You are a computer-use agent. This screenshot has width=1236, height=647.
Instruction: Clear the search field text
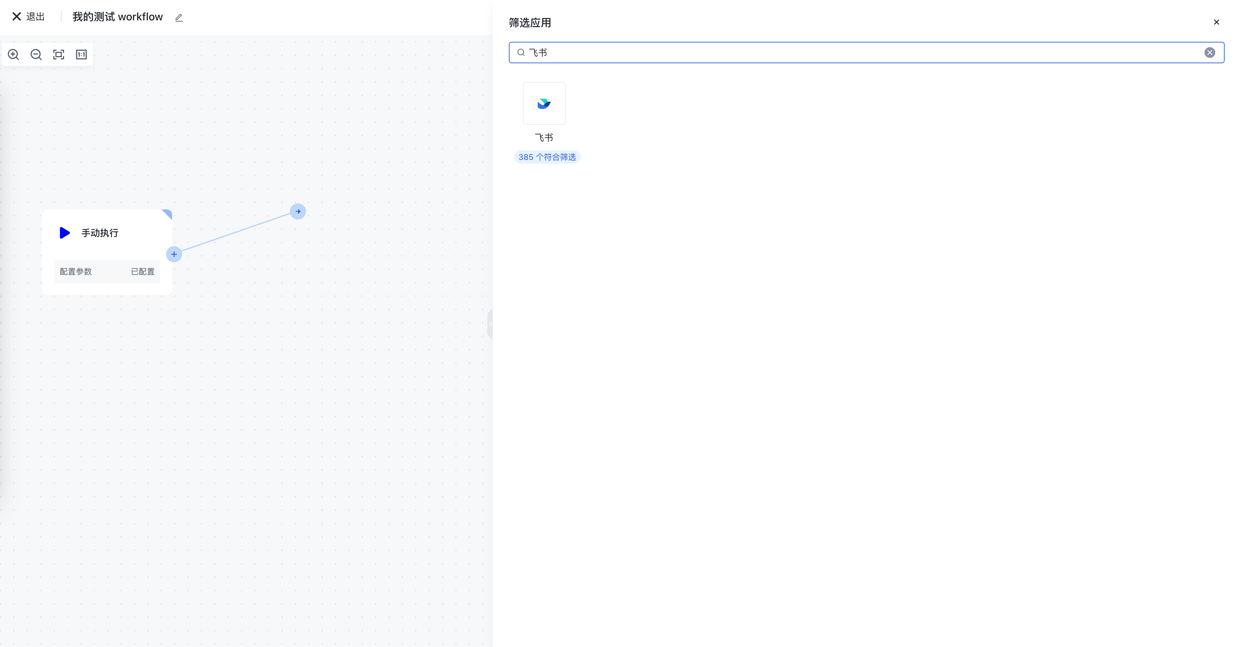pyautogui.click(x=1210, y=53)
